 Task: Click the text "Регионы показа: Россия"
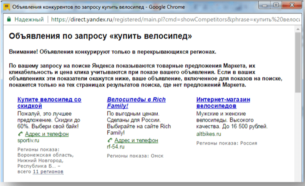pyautogui.click(x=227, y=143)
